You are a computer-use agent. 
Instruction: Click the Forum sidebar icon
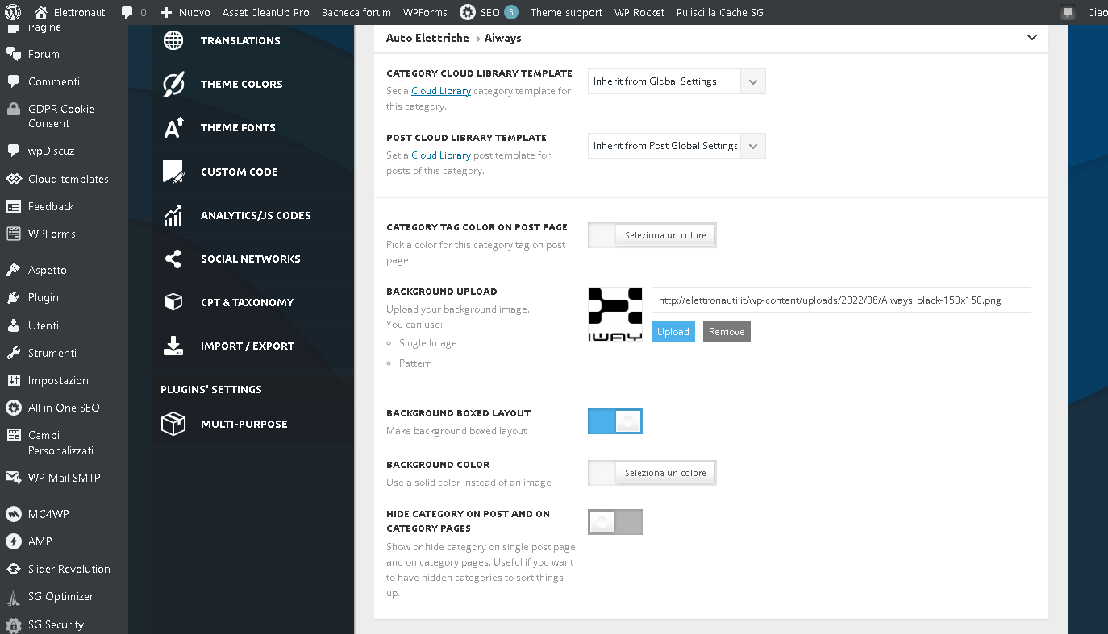pyautogui.click(x=14, y=54)
